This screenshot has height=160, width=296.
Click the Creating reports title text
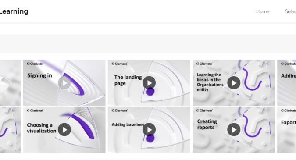point(207,124)
